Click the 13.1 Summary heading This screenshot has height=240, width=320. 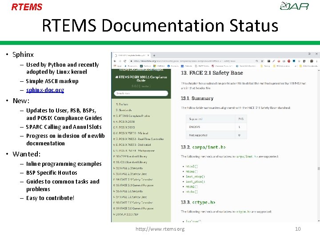click(x=197, y=98)
